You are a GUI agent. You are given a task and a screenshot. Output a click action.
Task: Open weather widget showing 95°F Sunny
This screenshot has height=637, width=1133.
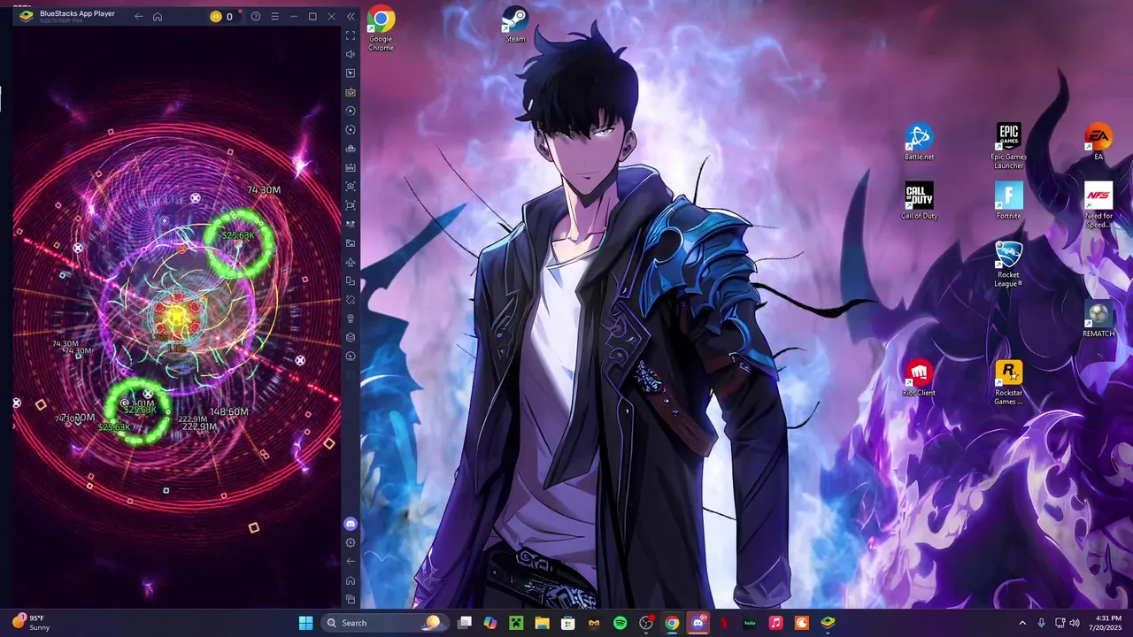tap(31, 623)
